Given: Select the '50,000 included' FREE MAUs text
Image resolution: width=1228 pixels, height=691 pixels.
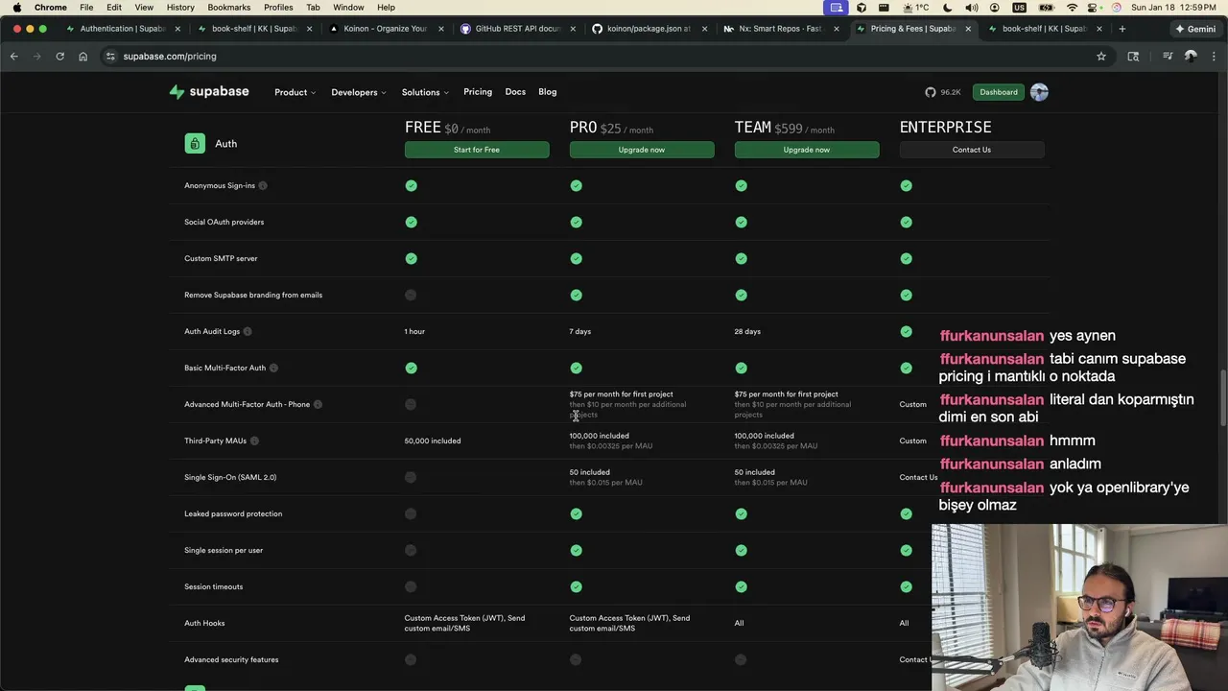Looking at the screenshot, I should tap(433, 441).
